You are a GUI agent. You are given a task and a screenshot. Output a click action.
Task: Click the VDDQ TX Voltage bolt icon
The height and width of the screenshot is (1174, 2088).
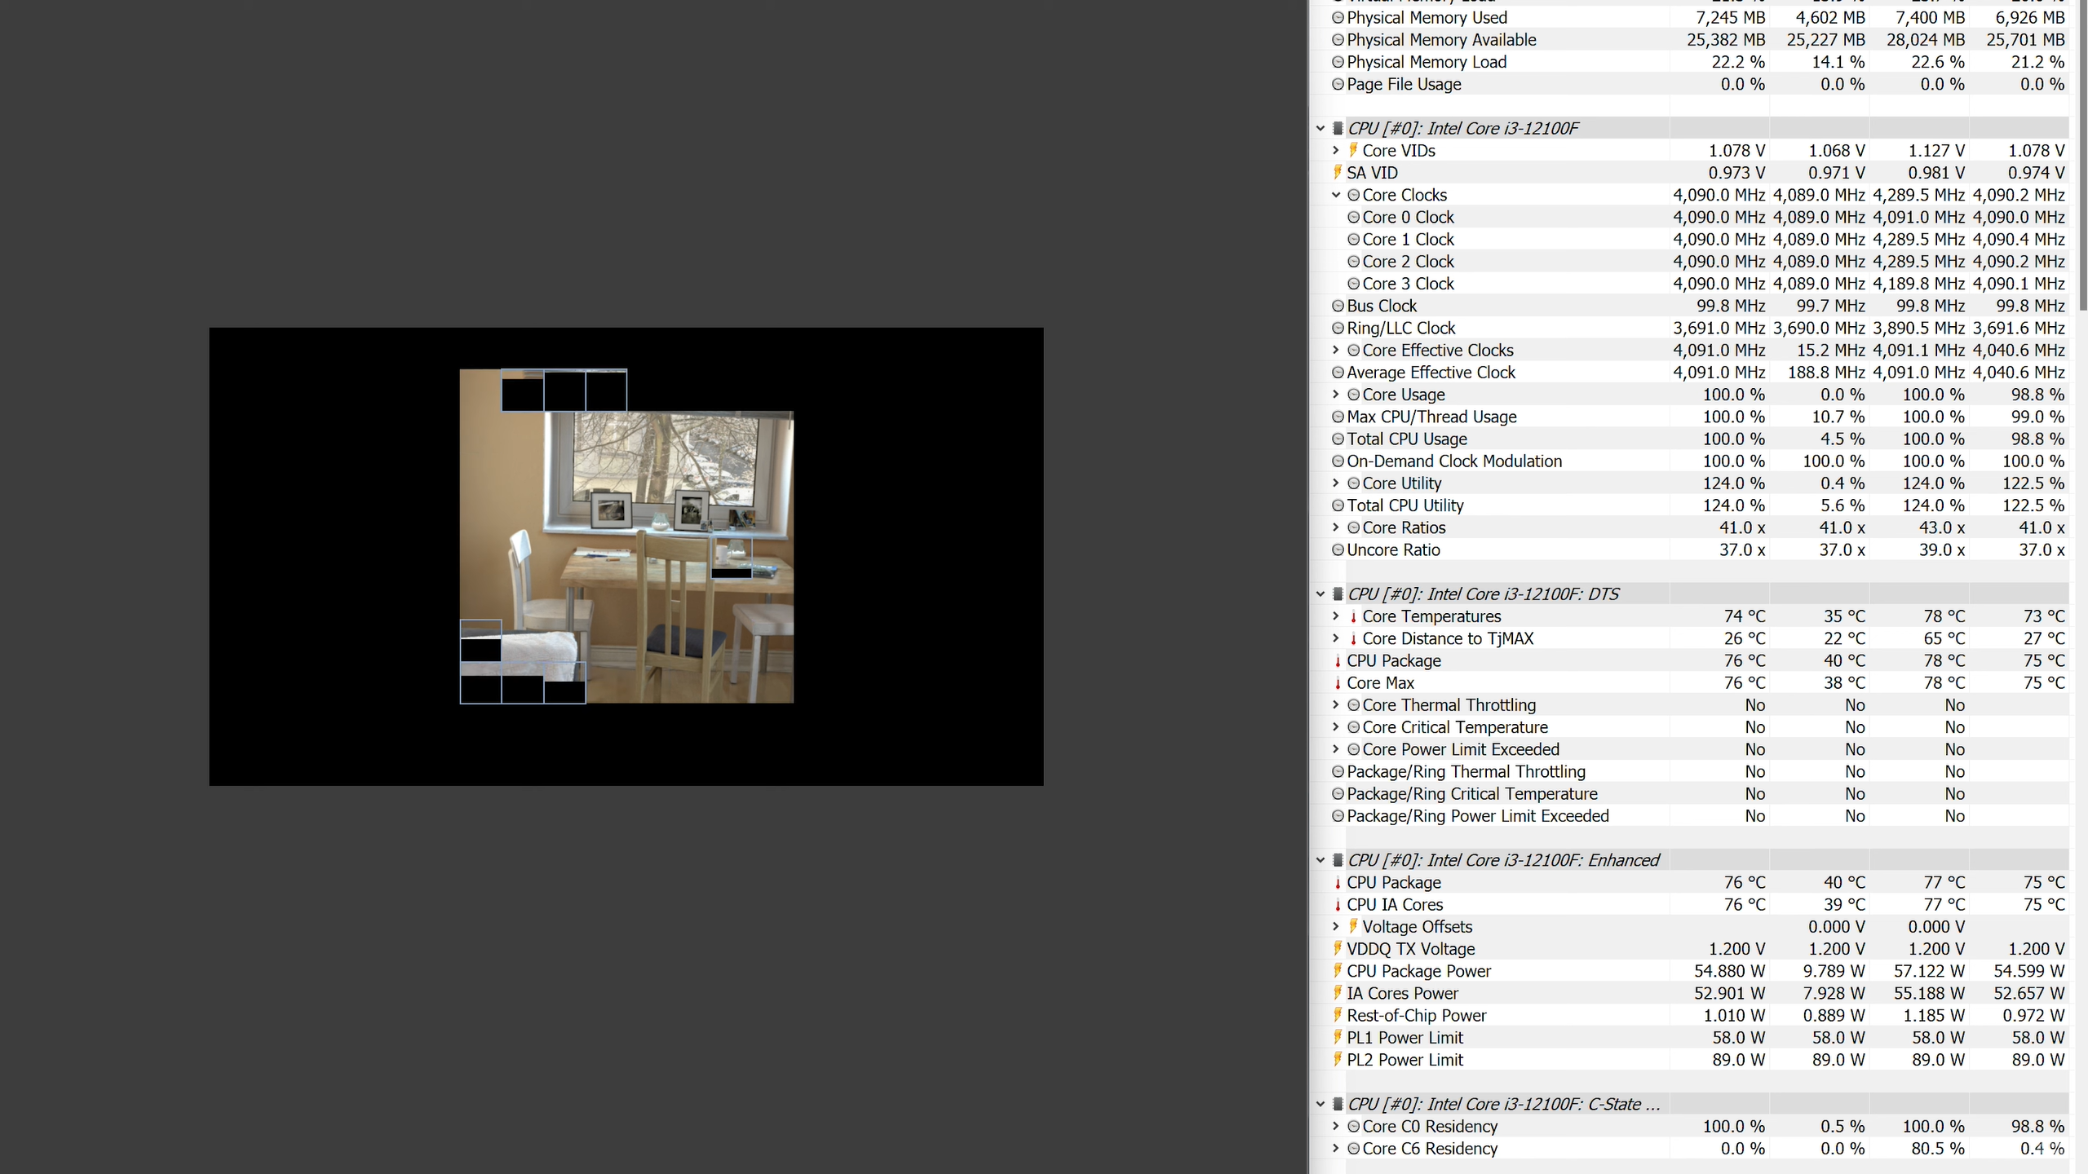1338,948
